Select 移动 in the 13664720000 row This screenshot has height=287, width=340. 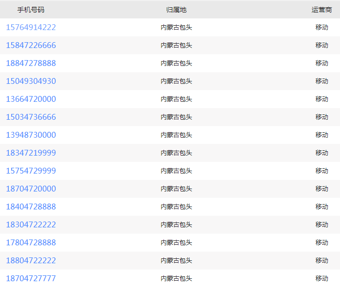322,99
